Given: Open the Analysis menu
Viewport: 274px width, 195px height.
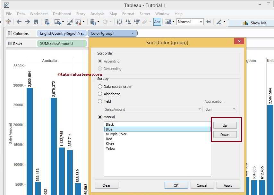Looking at the screenshot, I should pyautogui.click(x=97, y=14).
